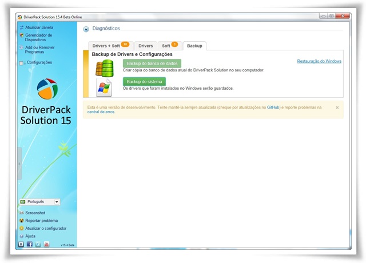The width and height of the screenshot is (366, 263).
Task: Click the Soft tab count badge
Action: [x=174, y=45]
